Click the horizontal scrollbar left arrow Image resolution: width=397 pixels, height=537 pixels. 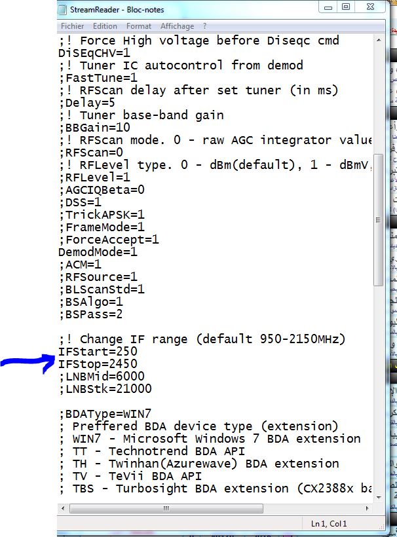coord(63,508)
